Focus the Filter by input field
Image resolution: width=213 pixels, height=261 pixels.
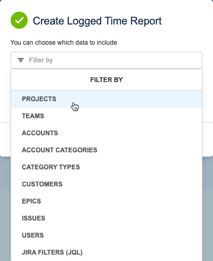106,60
